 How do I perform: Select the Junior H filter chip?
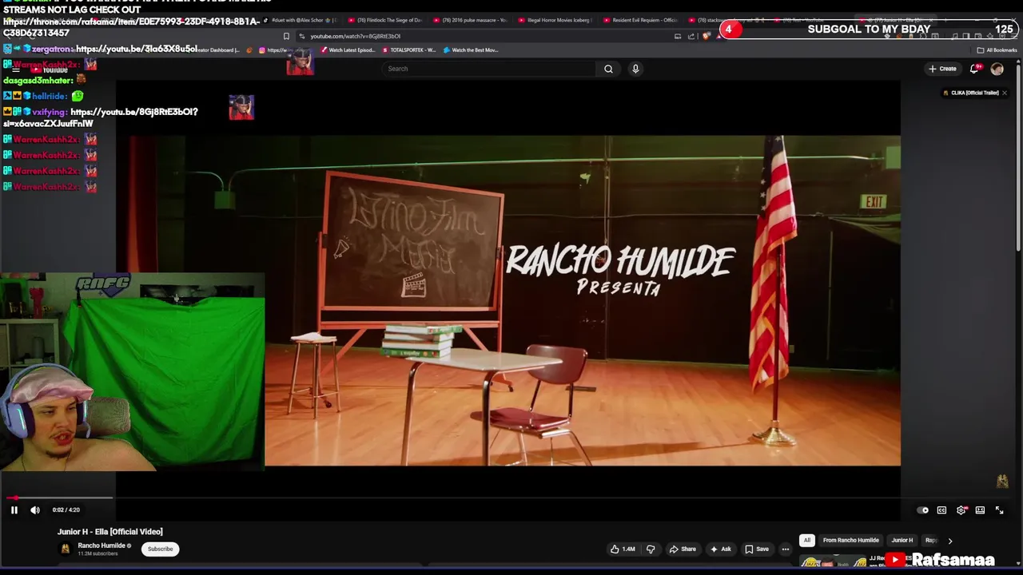[902, 540]
